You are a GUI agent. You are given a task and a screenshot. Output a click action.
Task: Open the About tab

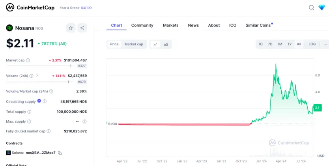click(214, 25)
